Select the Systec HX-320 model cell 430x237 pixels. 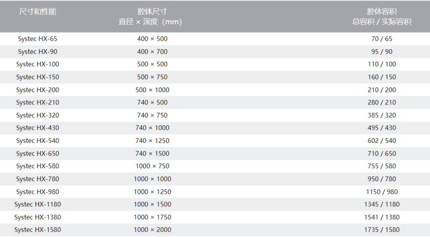38,115
